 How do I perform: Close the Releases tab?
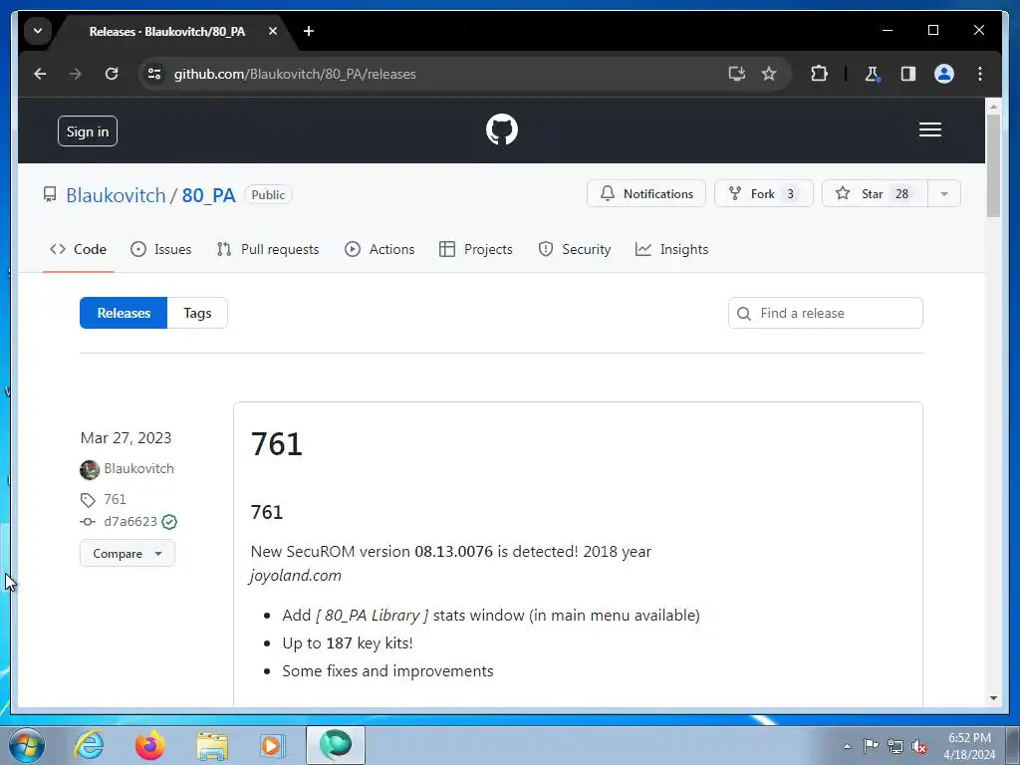tap(273, 31)
